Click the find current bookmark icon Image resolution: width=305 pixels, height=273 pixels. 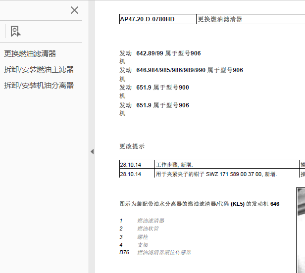[15, 31]
